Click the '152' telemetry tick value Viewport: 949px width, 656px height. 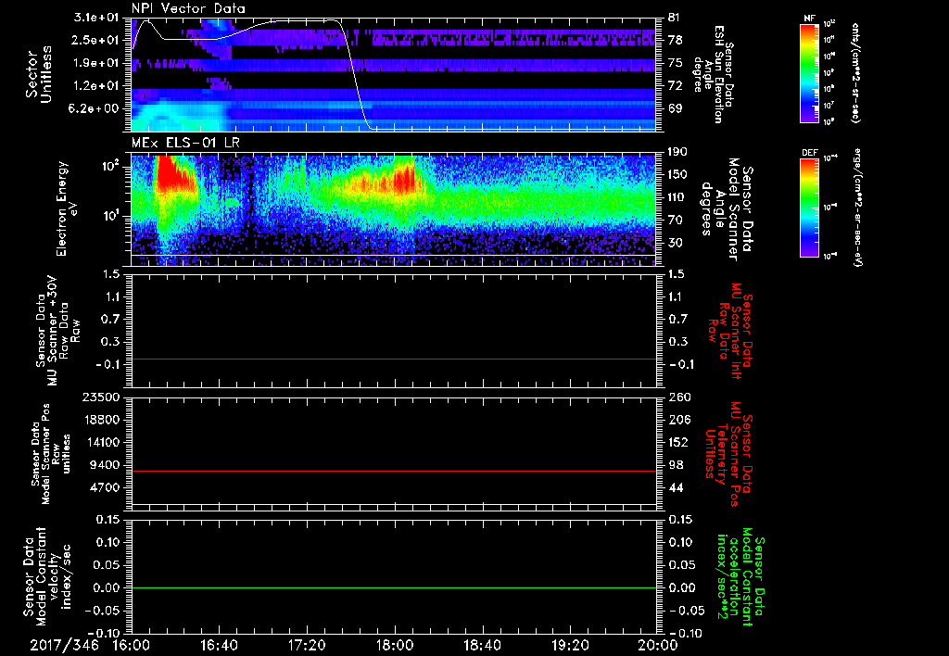click(678, 442)
